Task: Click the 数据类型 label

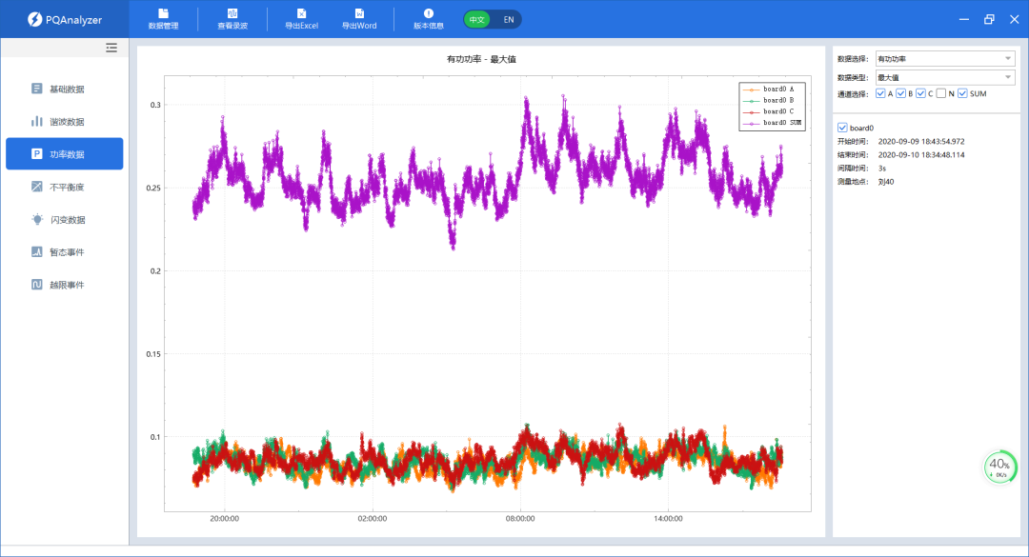Action: coord(853,77)
